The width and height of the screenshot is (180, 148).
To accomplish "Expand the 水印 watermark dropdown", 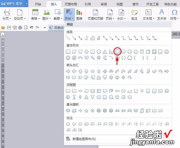I will pos(121,15).
